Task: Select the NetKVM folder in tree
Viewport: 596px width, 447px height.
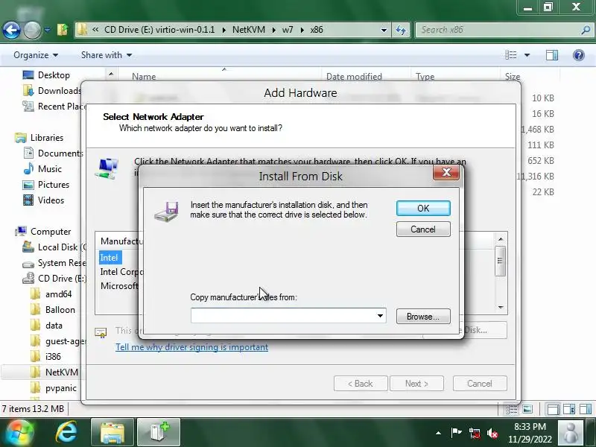Action: [x=54, y=372]
